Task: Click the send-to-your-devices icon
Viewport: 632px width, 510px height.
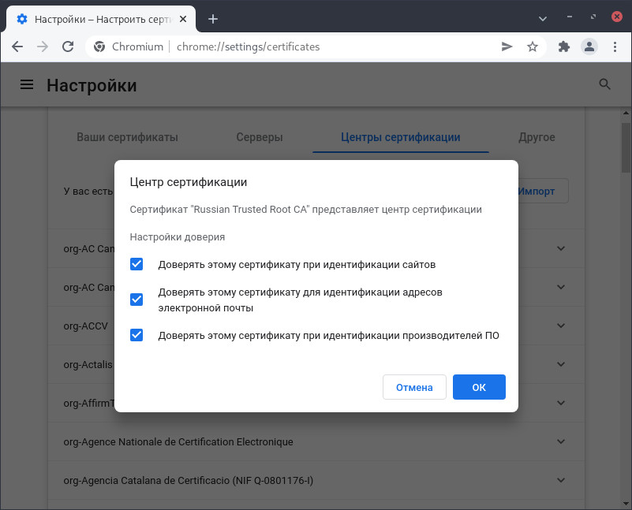Action: (507, 47)
